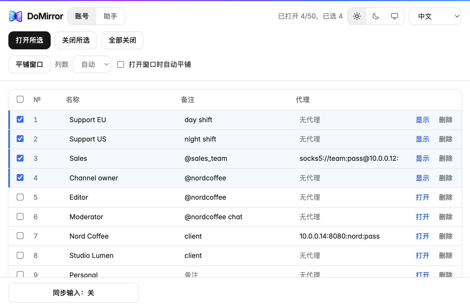Click 删除 for Channel owner row
Viewport: 470px width, 308px height.
point(446,178)
